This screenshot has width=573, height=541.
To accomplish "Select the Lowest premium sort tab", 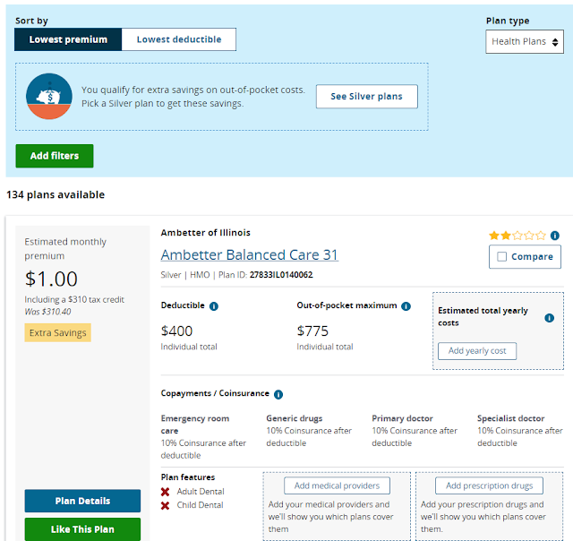I will coord(68,39).
